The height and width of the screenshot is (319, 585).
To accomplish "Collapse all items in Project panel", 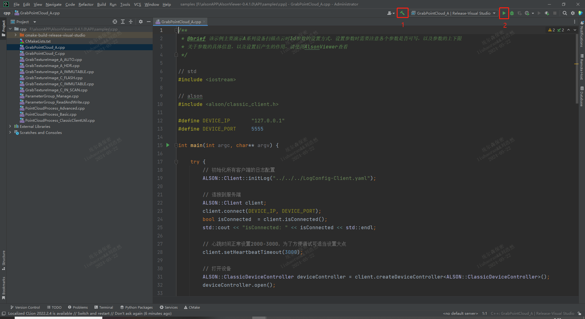I will click(x=131, y=22).
